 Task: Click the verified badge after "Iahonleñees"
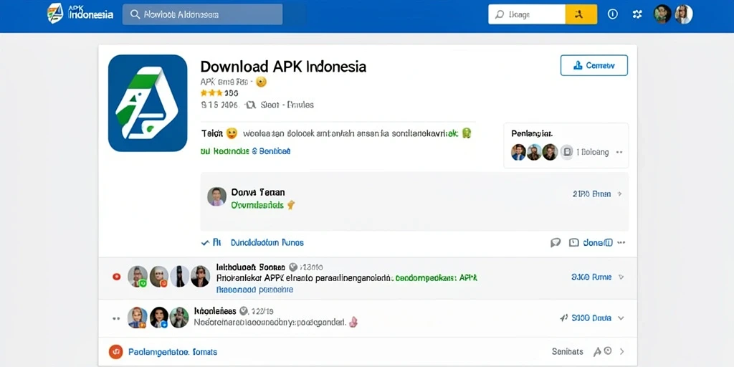pyautogui.click(x=244, y=311)
